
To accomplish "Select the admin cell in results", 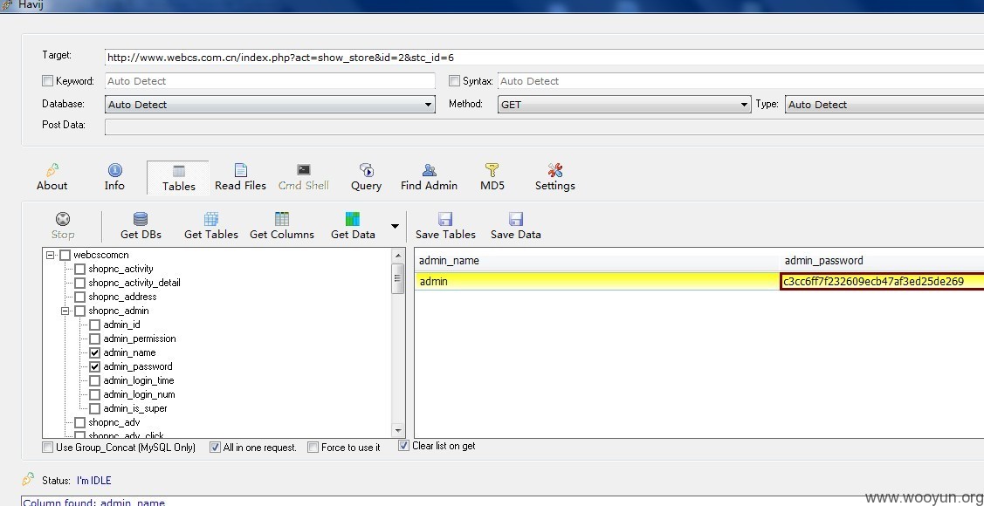I will pos(597,282).
